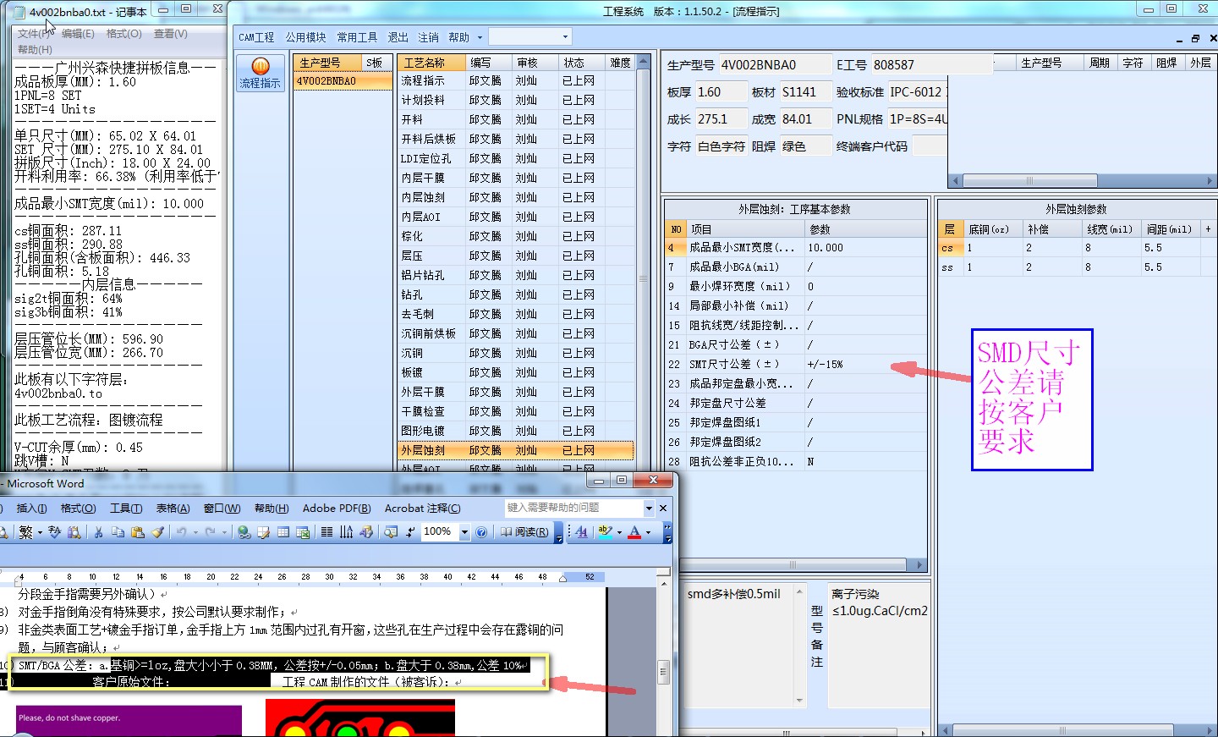Image resolution: width=1218 pixels, height=737 pixels.
Task: Click Insert Excel Worksheet icon
Action: click(303, 532)
